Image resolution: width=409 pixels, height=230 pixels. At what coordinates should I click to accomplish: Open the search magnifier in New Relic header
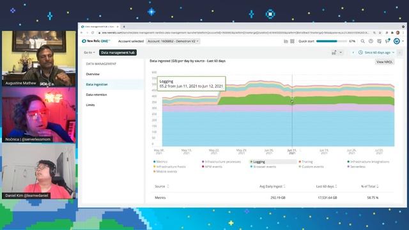[362, 41]
